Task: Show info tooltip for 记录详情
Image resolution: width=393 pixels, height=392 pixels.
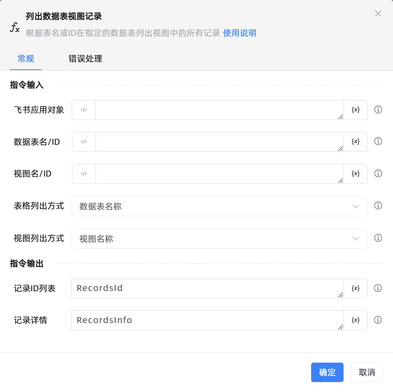Action: click(378, 320)
